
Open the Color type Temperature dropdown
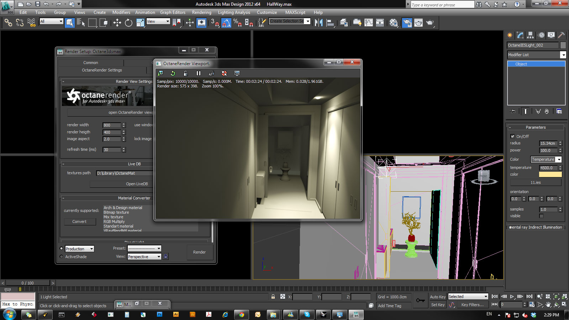click(546, 159)
